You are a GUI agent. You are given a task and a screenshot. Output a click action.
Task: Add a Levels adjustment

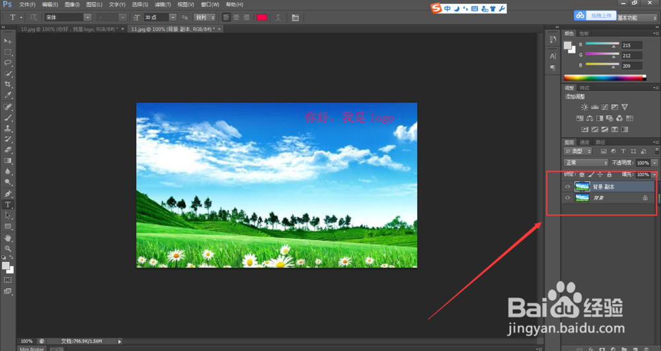point(595,107)
